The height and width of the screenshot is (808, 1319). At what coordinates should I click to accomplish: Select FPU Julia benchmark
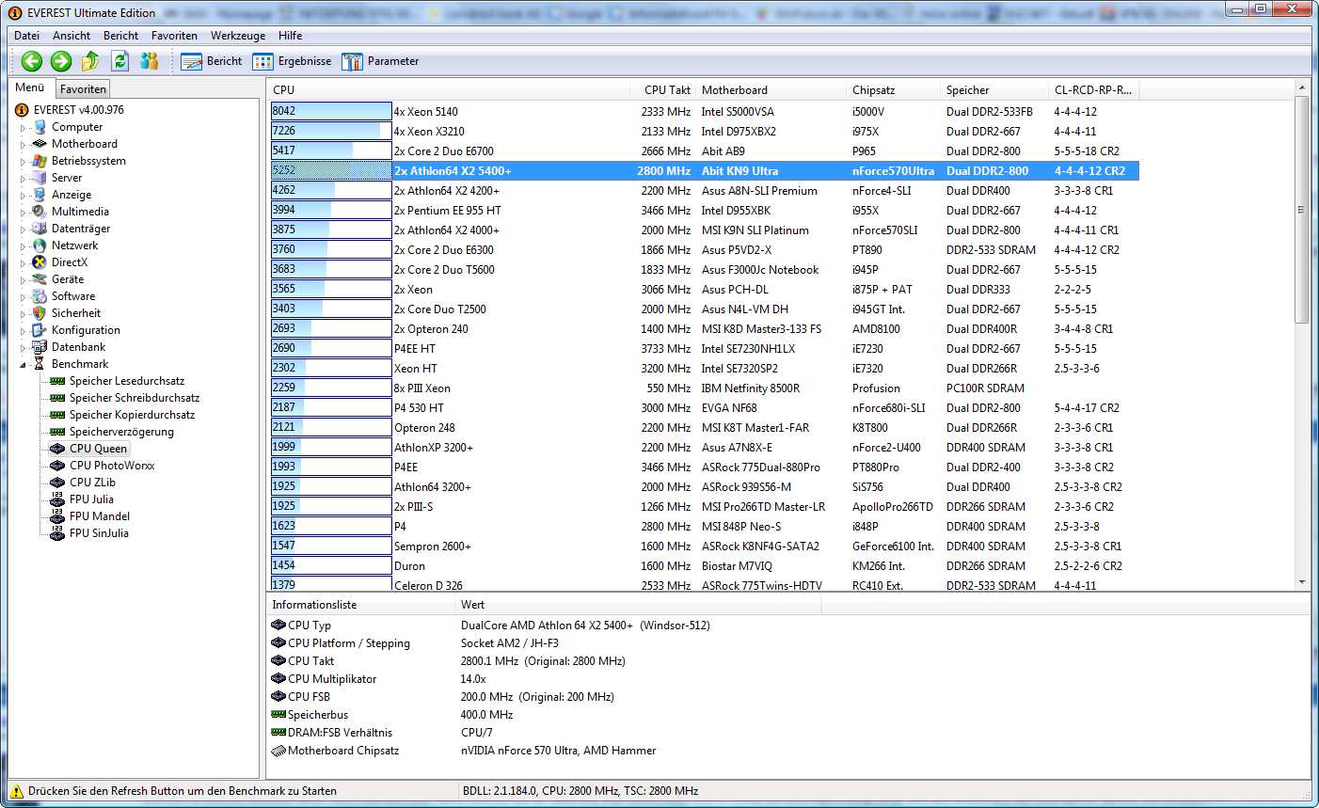[x=91, y=499]
